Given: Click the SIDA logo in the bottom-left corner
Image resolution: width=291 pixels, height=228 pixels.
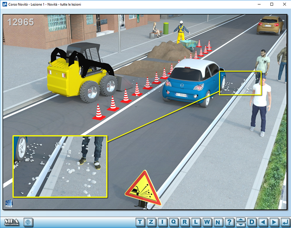Looking at the screenshot, I should coord(11,222).
